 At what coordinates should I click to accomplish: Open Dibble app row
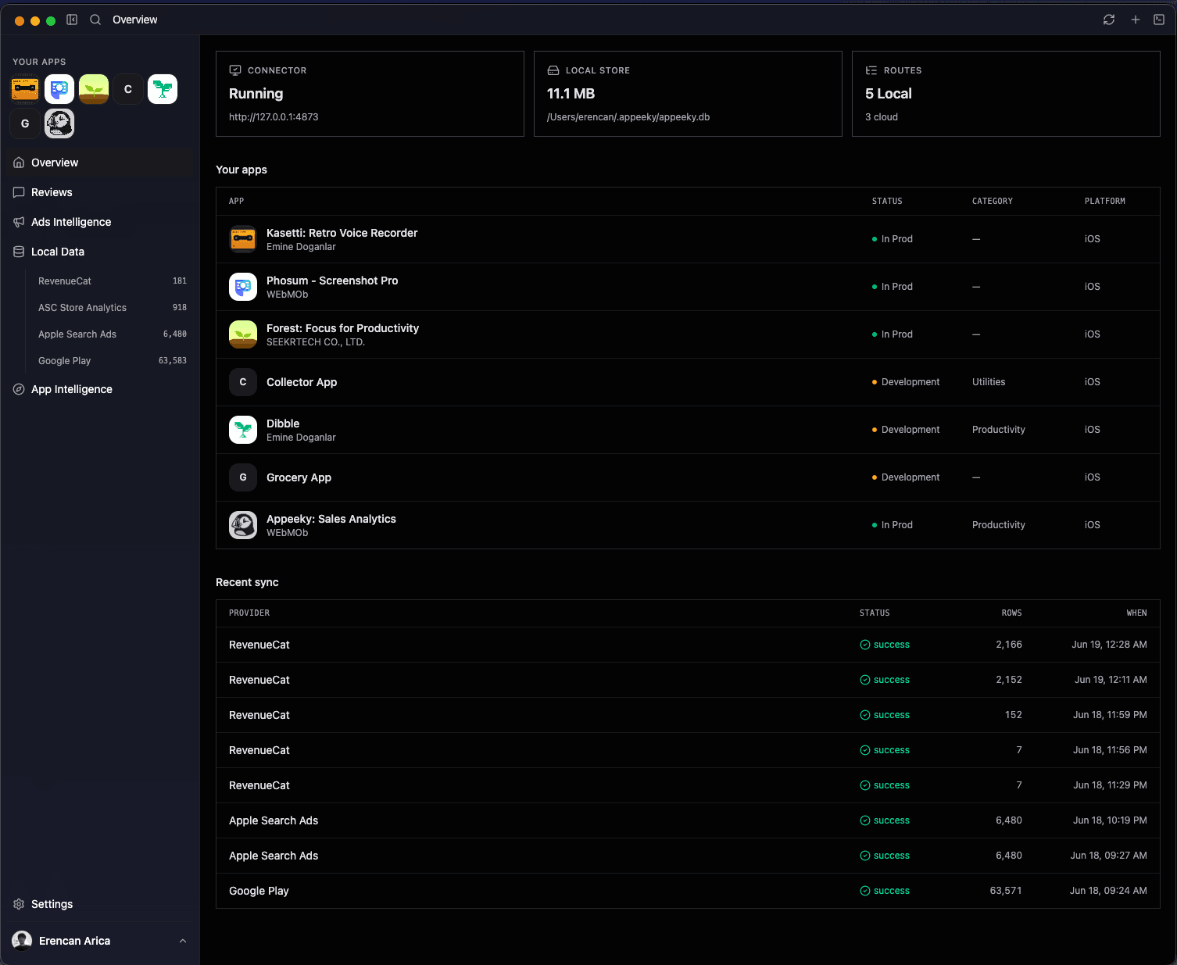688,430
